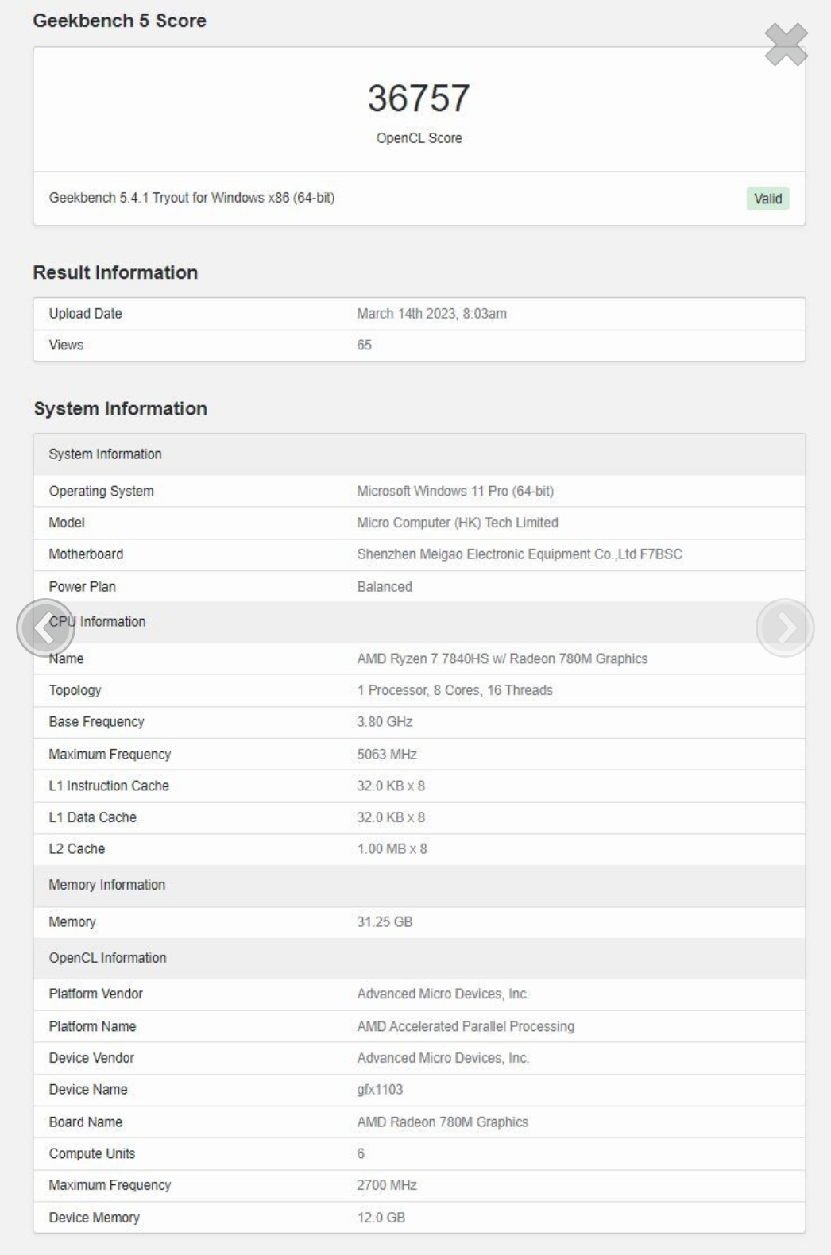This screenshot has width=831, height=1255.
Task: Click the Topology row label
Action: pos(75,690)
